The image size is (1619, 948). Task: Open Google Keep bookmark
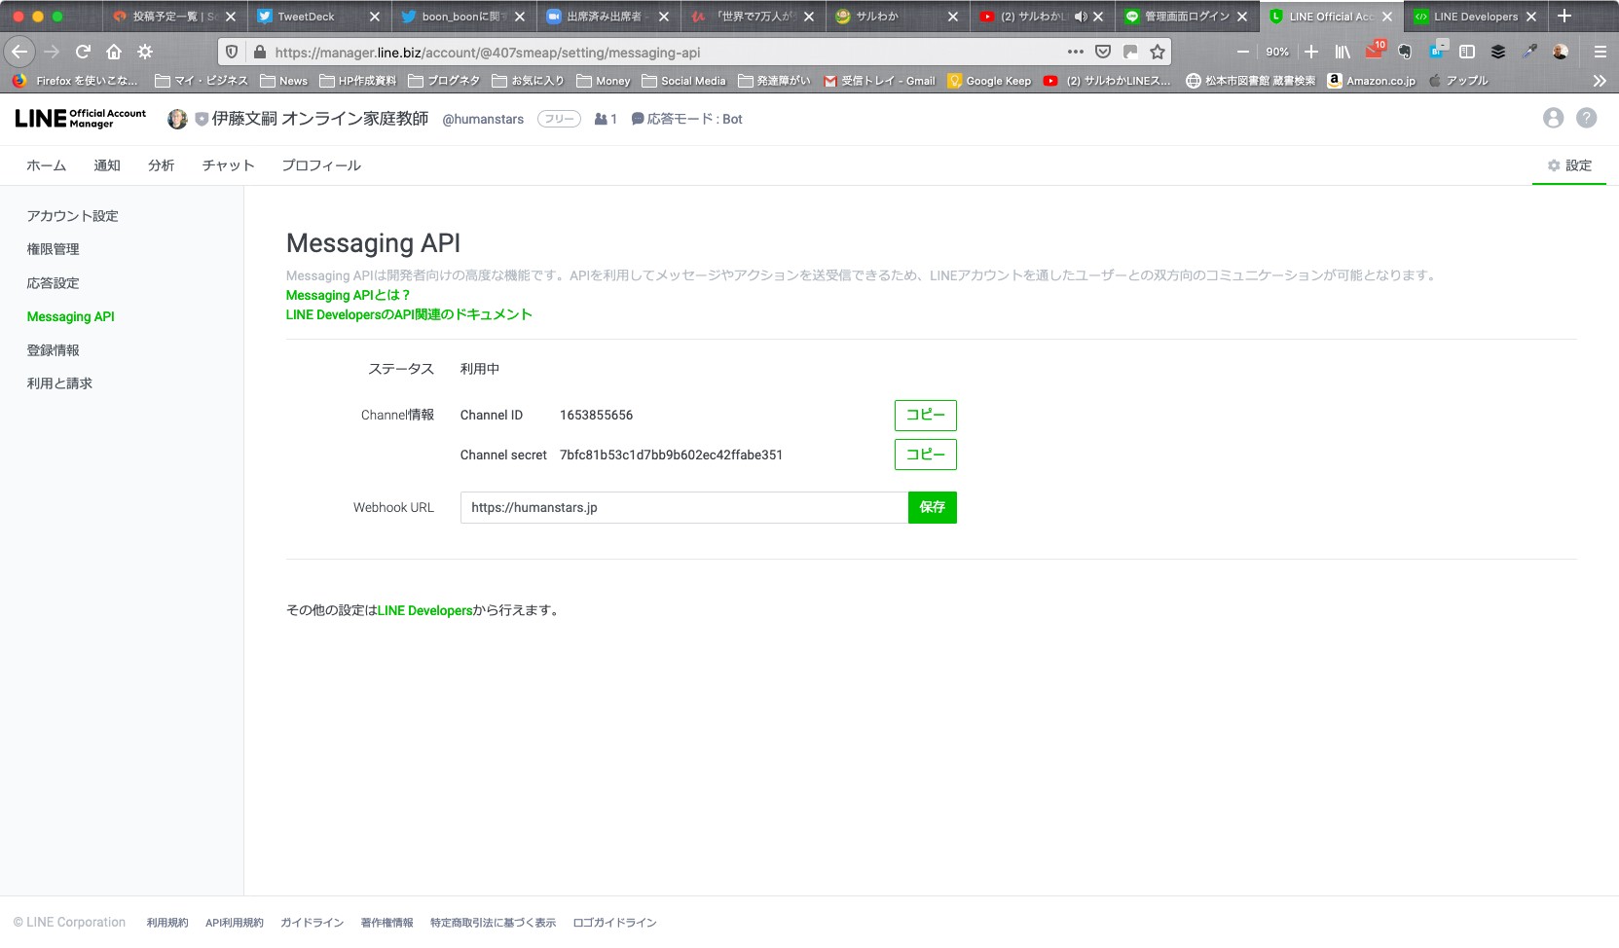click(989, 81)
